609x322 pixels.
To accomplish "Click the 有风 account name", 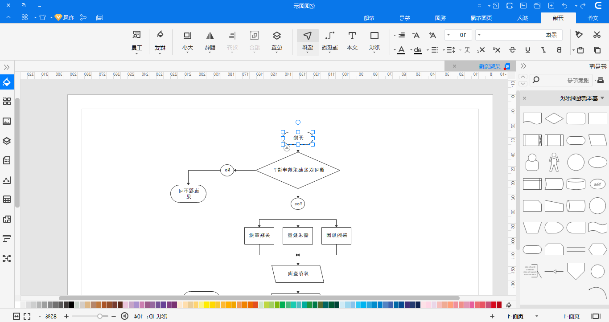I will (68, 18).
